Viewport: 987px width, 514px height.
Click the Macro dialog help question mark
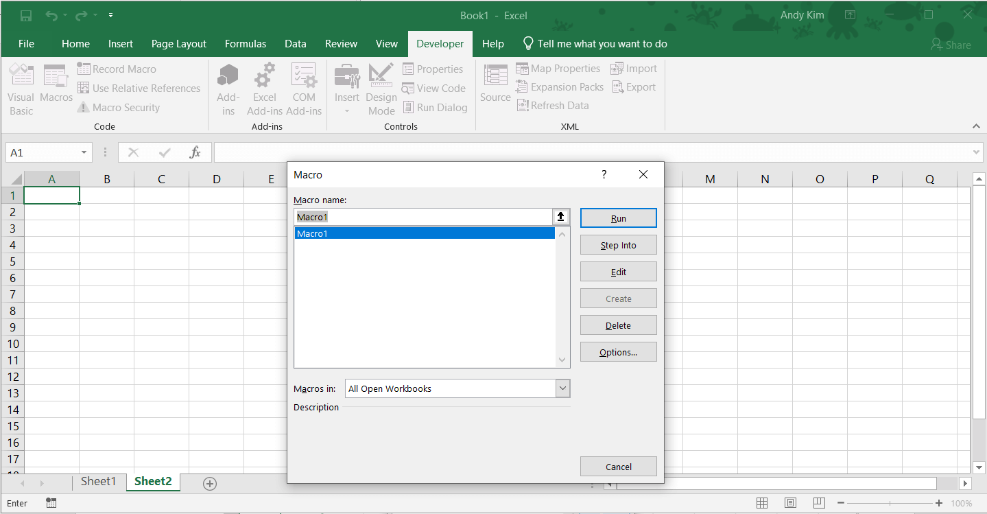[x=604, y=174]
